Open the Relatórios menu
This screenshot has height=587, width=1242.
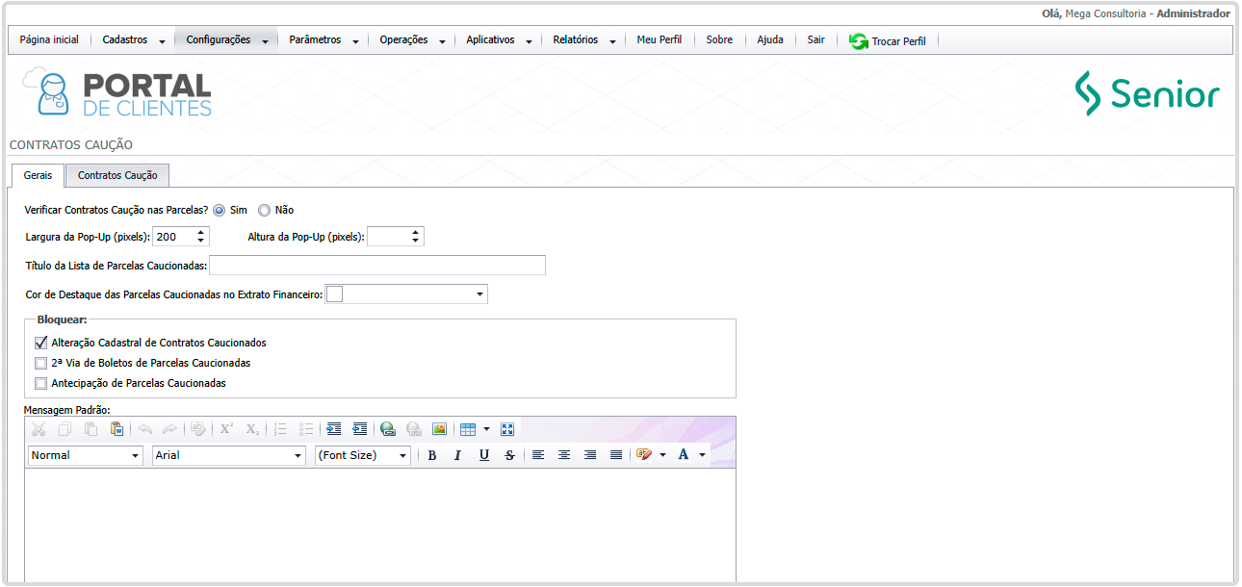click(x=584, y=40)
